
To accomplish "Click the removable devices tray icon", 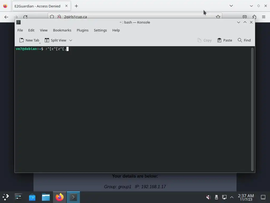I will point(216,197).
